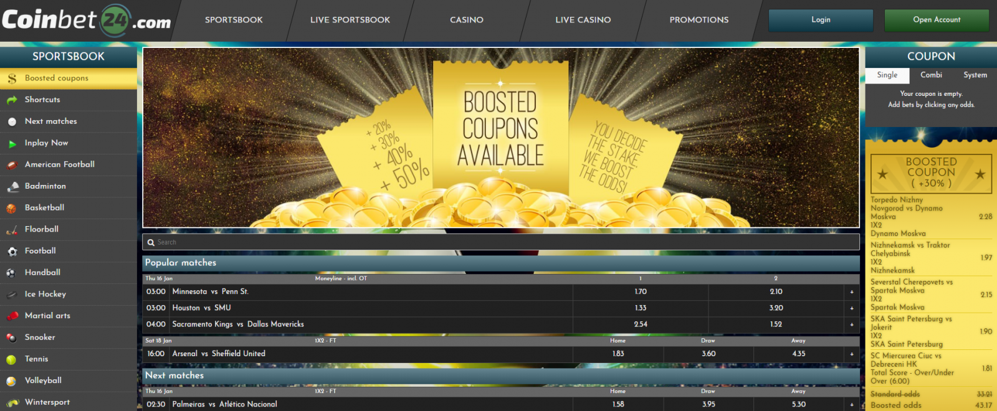Screen dimensions: 997x411
Task: Select Atlético Nacional away odds 5.30
Action: tap(799, 404)
